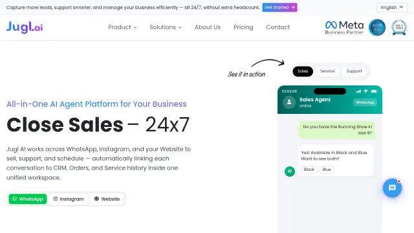
Task: Switch demo to Service
Action: (327, 71)
